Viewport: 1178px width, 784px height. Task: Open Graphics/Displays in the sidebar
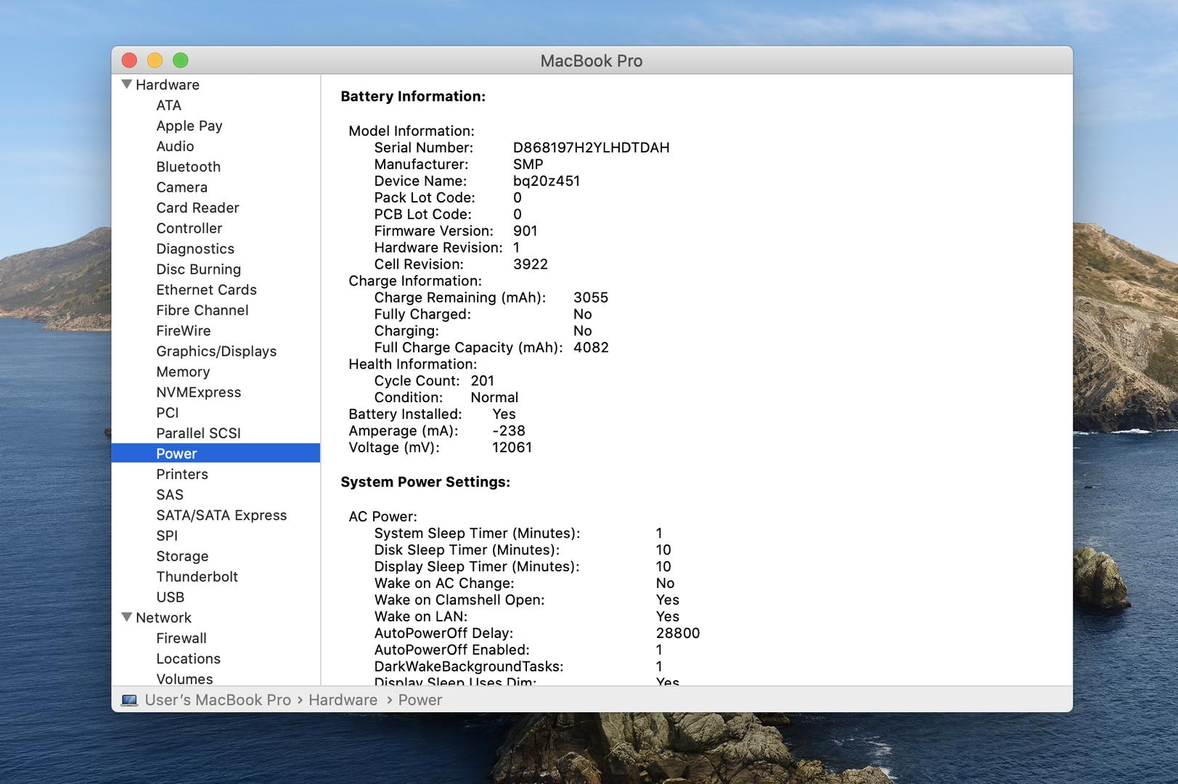coord(216,351)
